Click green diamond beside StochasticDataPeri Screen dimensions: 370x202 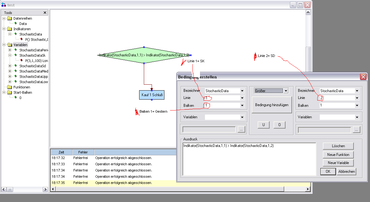(x=16, y=50)
